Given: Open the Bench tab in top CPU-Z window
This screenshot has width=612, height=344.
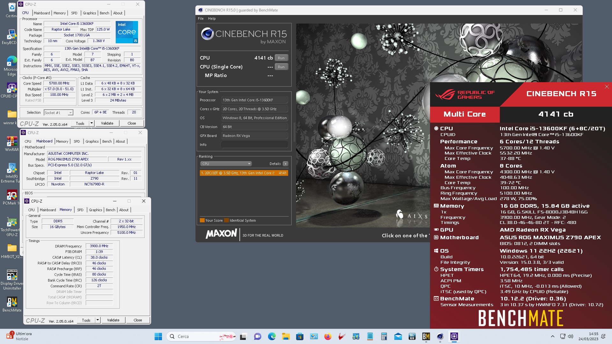Looking at the screenshot, I should [104, 13].
